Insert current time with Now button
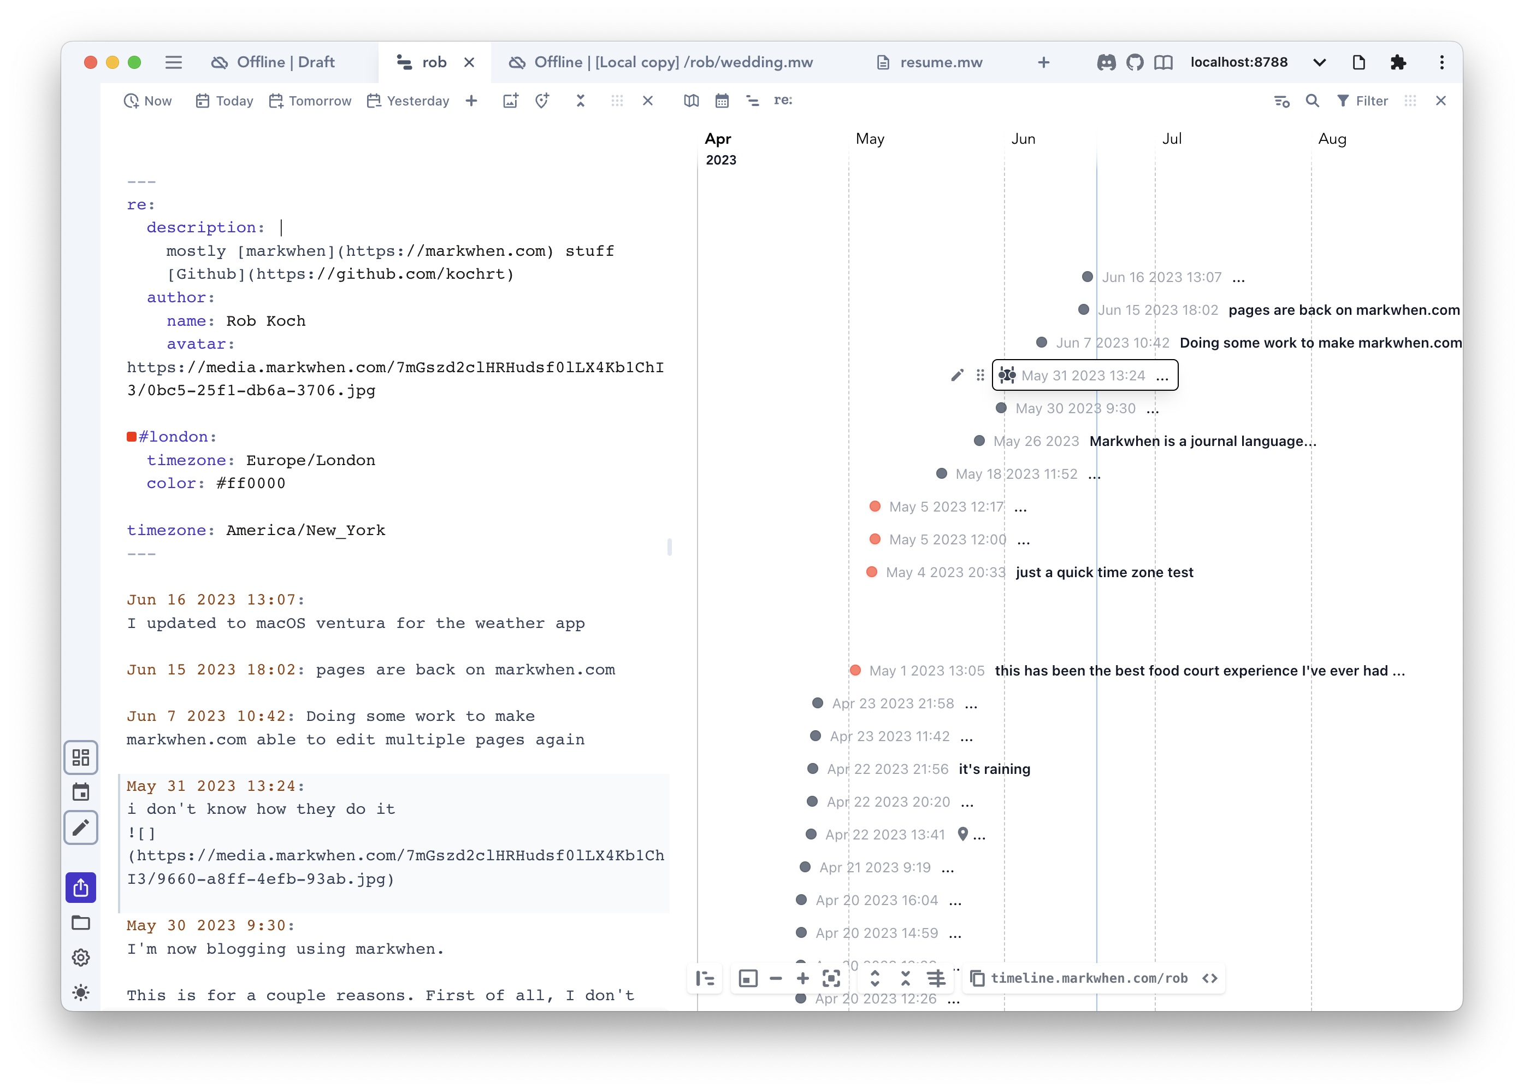 point(148,101)
